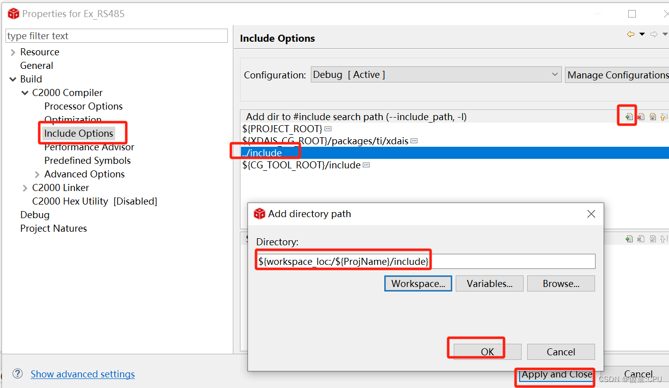Select Predefined Symbols in the tree
This screenshot has width=669, height=388.
click(x=88, y=160)
